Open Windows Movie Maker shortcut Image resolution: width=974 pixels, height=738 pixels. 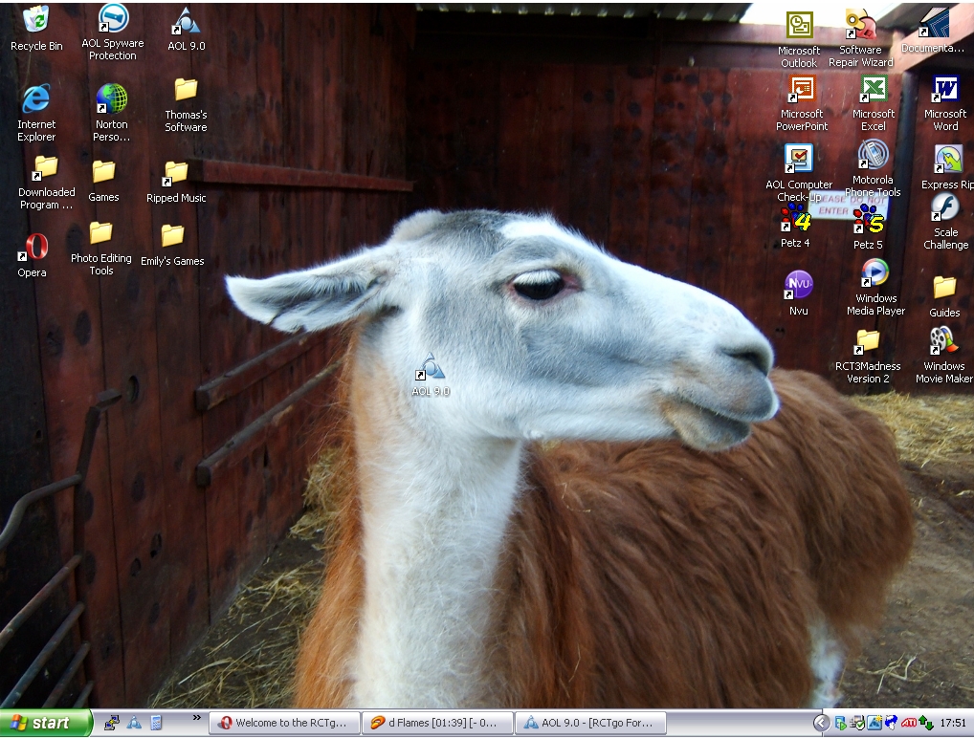pos(943,341)
